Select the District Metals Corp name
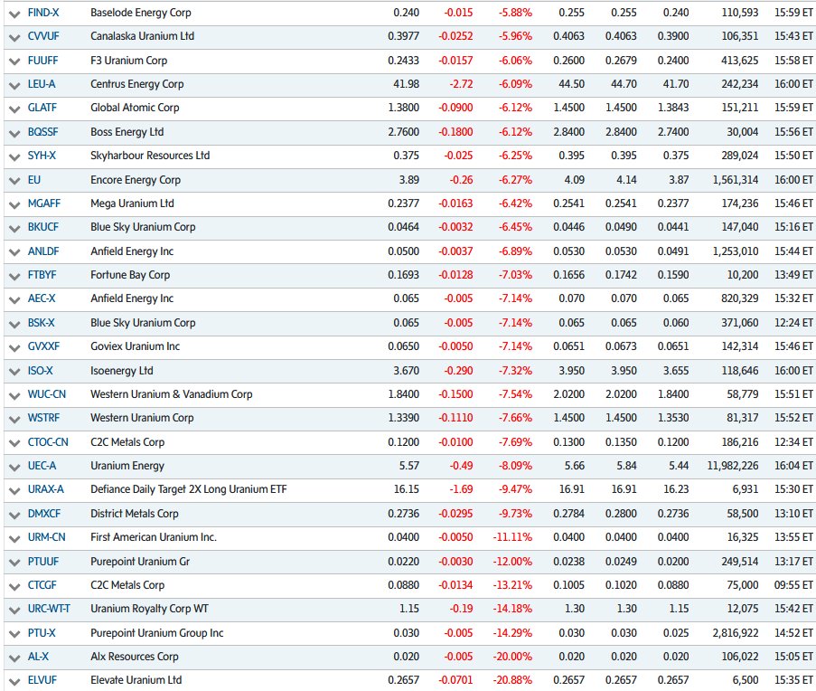Image resolution: width=816 pixels, height=691 pixels. coord(135,514)
